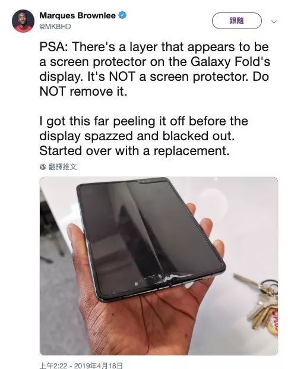
Task: Enlarge the attached Galaxy Fold photo
Action: tap(159, 266)
